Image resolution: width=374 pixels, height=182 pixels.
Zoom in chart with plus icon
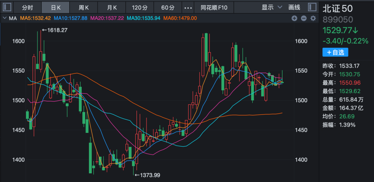tap(294, 18)
